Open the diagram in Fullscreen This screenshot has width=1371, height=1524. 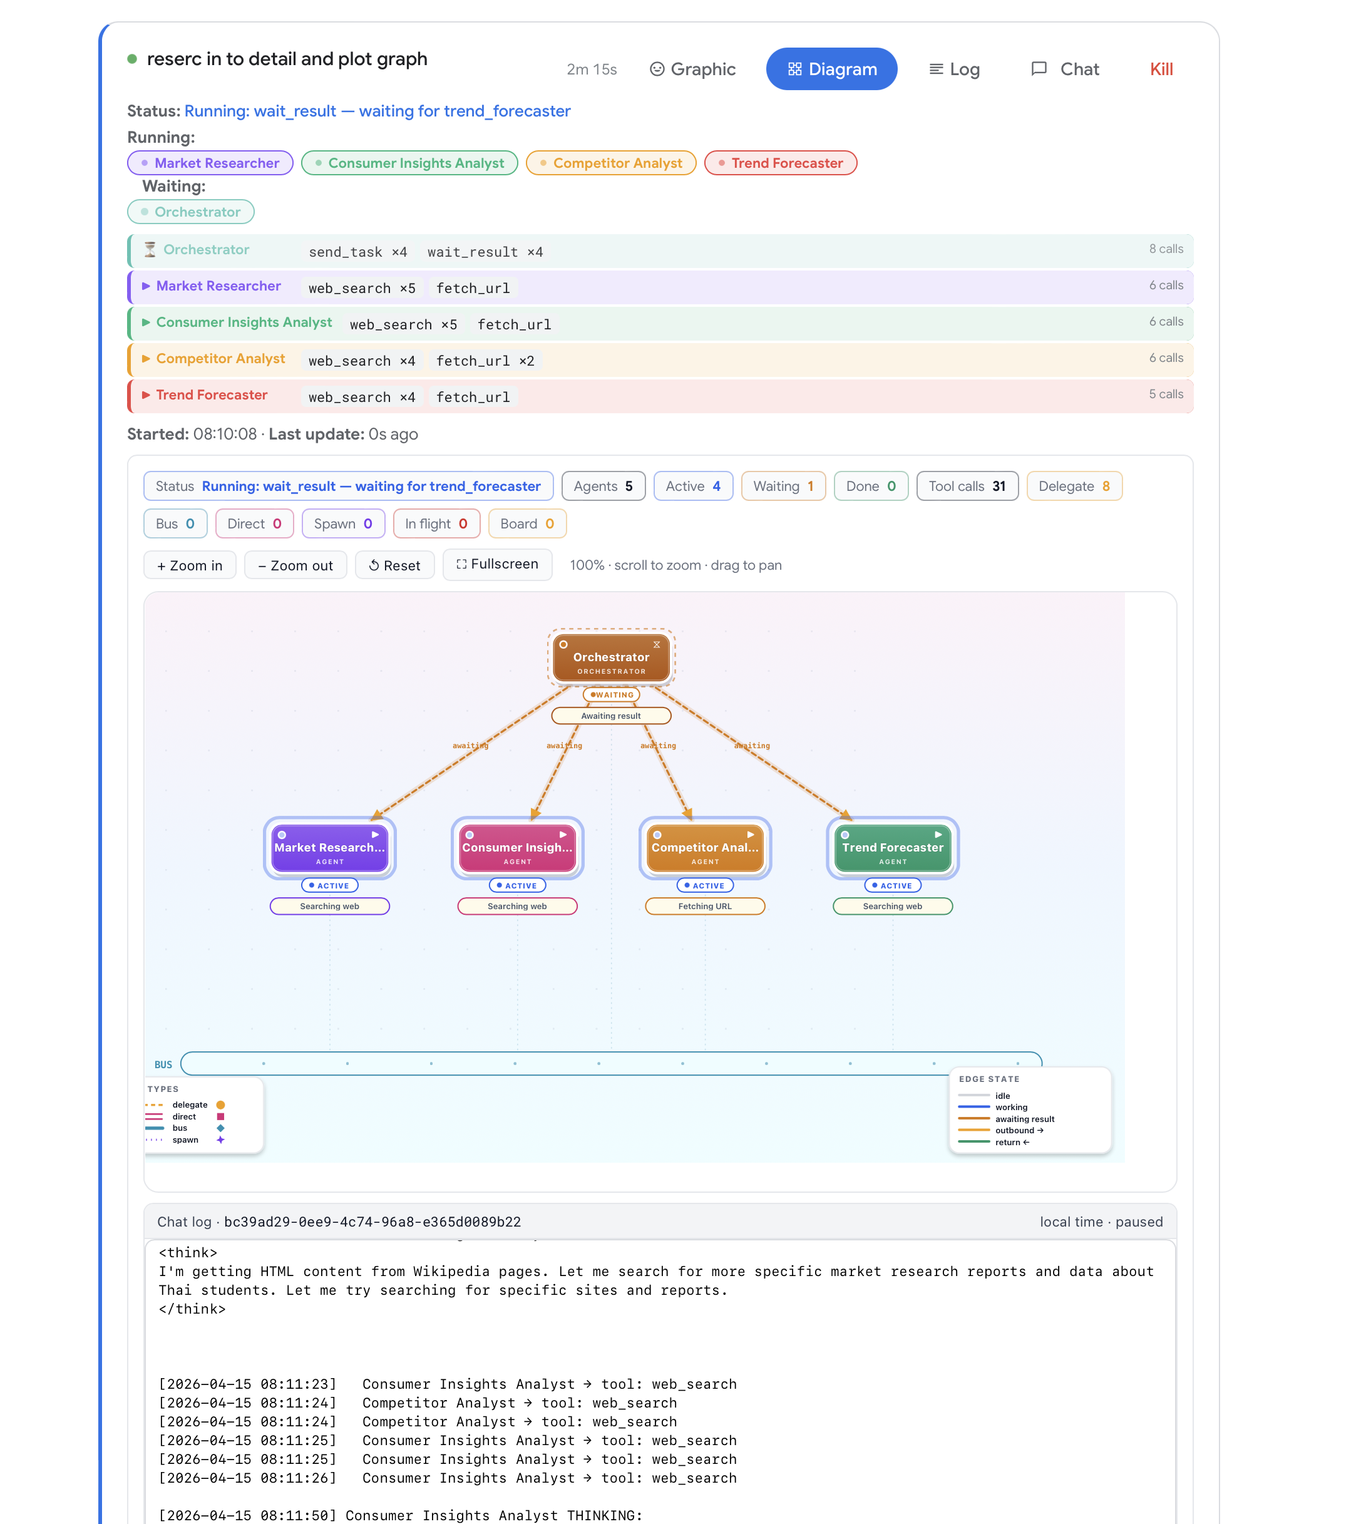(x=497, y=564)
